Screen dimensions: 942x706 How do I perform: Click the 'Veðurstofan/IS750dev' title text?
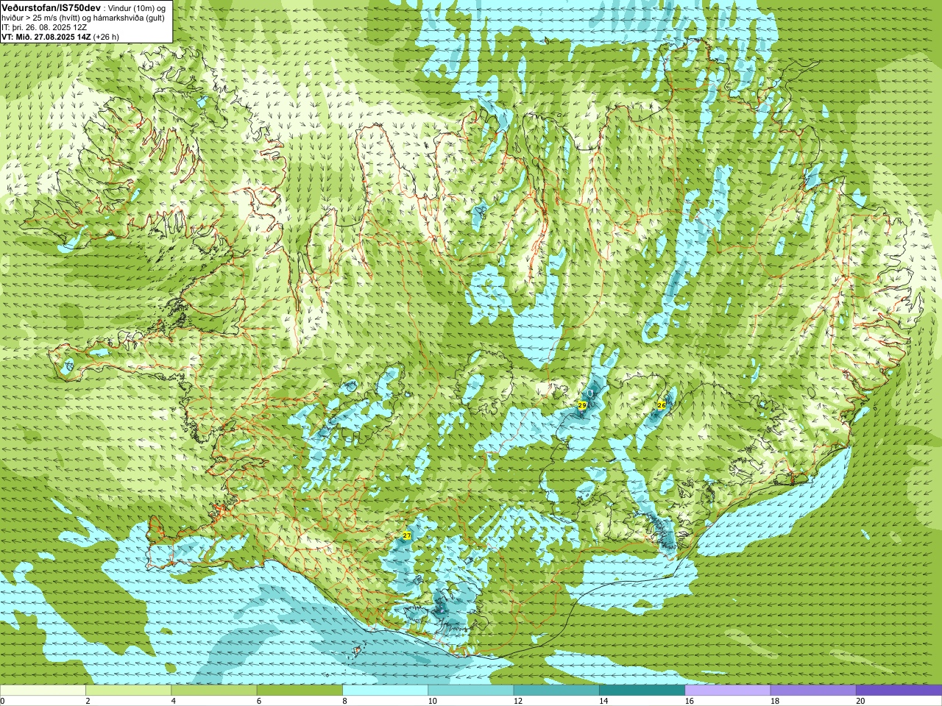(x=51, y=7)
